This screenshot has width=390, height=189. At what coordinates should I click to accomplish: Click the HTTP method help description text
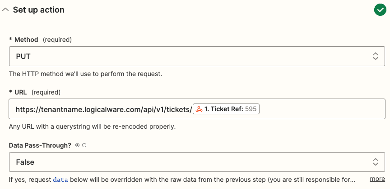point(85,73)
